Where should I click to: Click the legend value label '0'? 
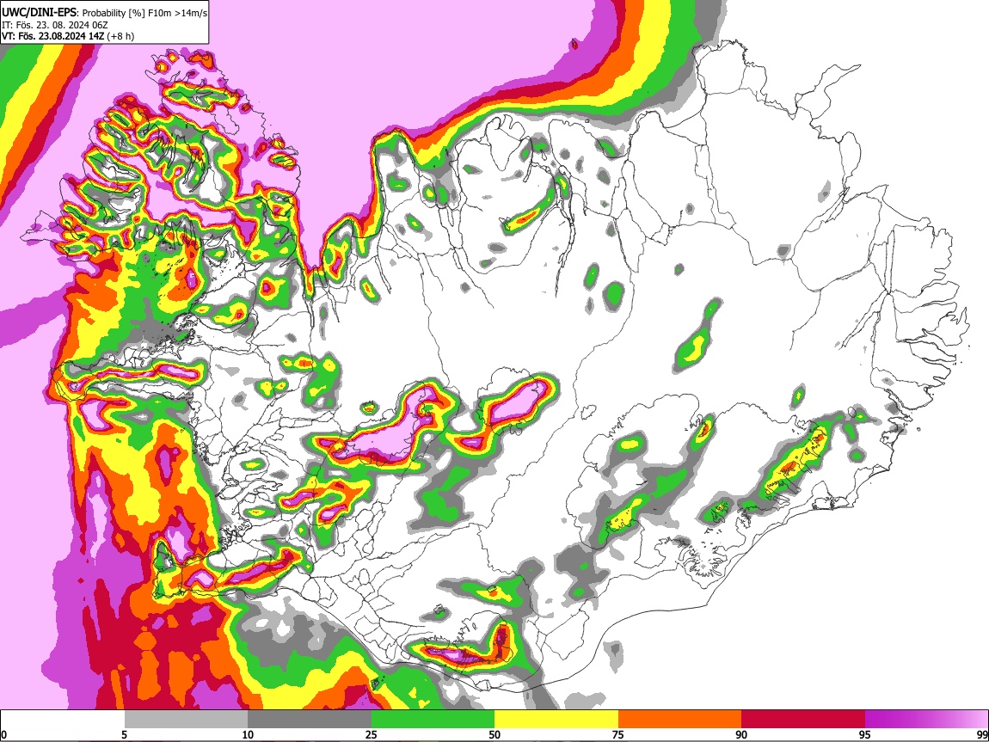[x=3, y=734]
